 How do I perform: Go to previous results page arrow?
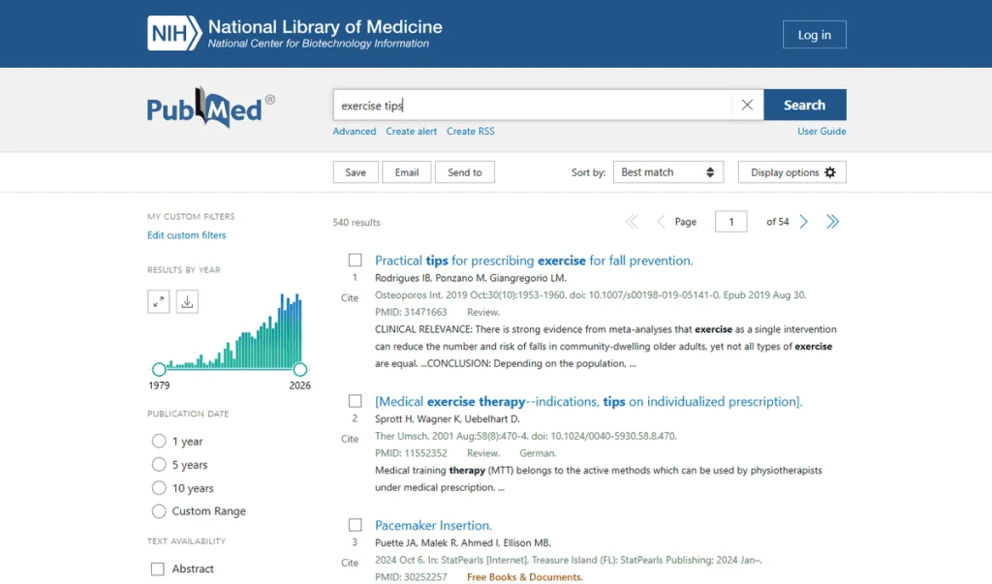(661, 222)
